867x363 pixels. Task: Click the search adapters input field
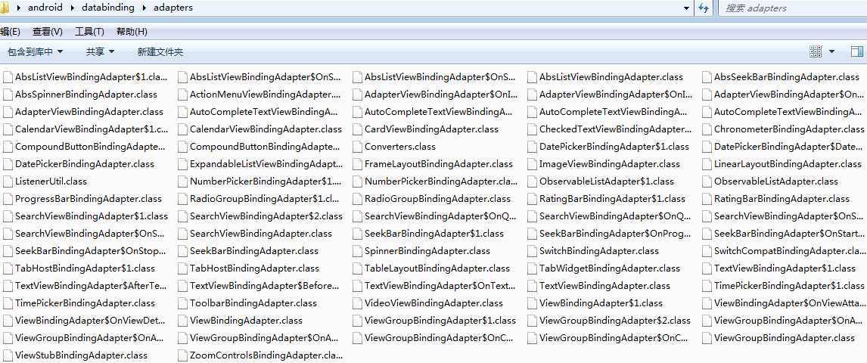pyautogui.click(x=792, y=8)
